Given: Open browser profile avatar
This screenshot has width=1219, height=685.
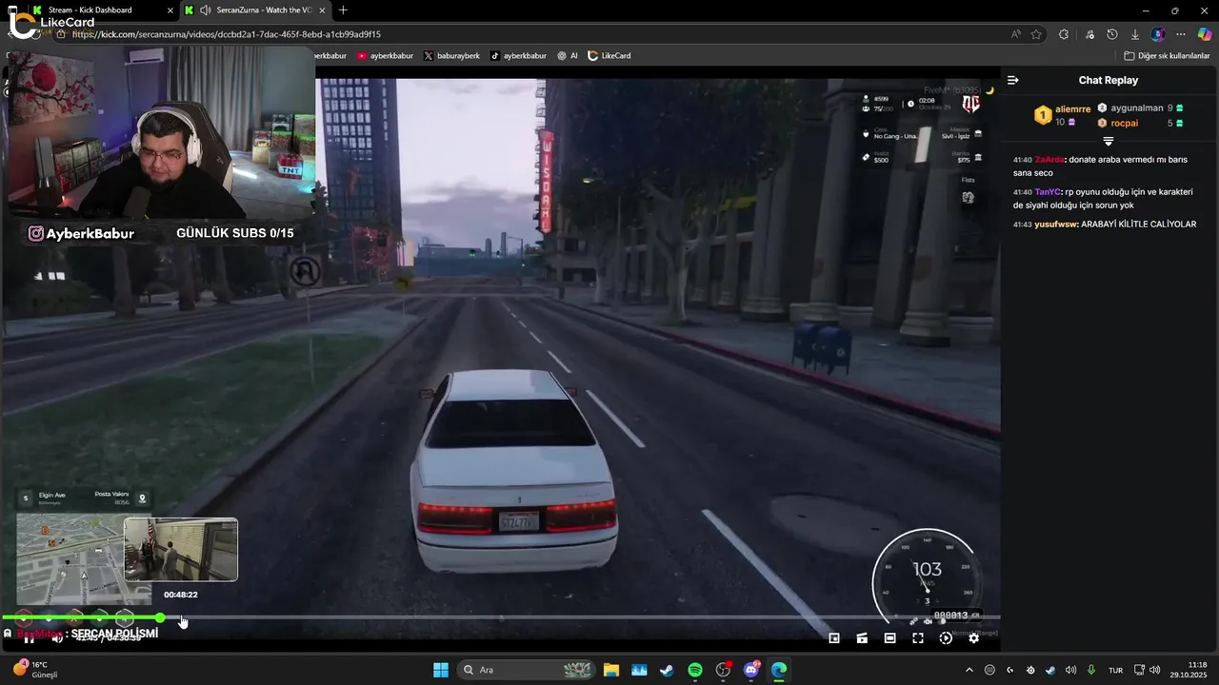Looking at the screenshot, I should (1158, 34).
